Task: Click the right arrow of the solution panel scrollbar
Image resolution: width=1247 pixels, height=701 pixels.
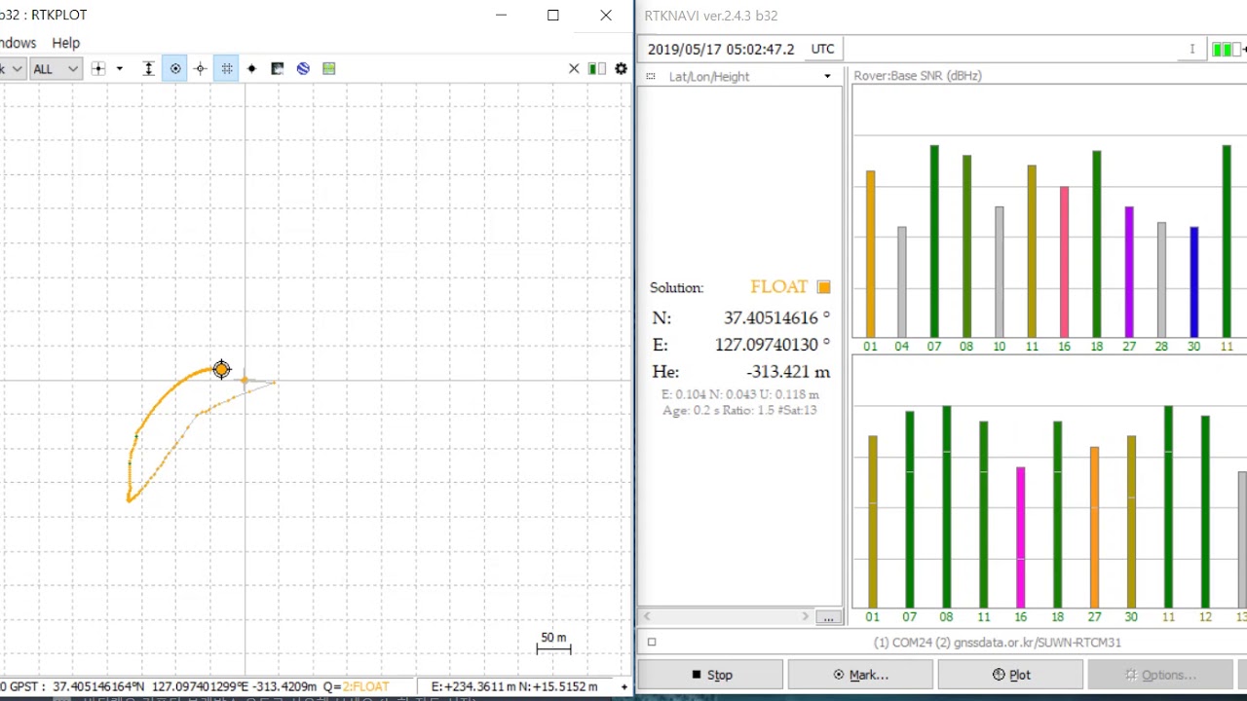Action: 805,616
